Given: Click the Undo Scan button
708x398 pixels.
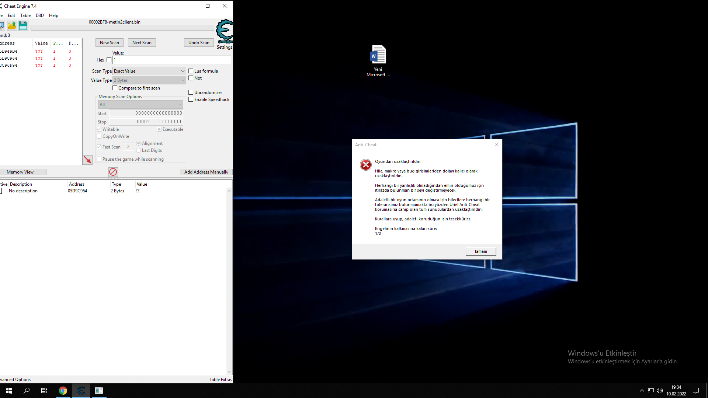Looking at the screenshot, I should click(x=199, y=43).
